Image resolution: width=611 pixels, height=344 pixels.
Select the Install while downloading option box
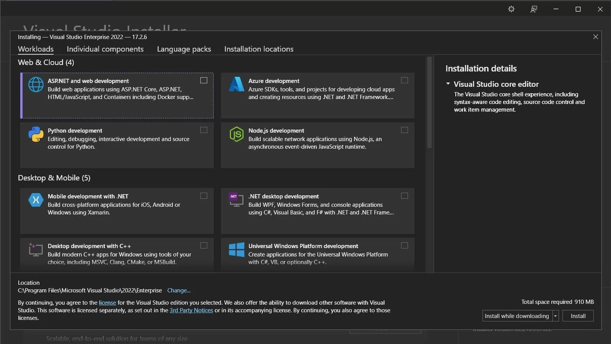tap(517, 316)
